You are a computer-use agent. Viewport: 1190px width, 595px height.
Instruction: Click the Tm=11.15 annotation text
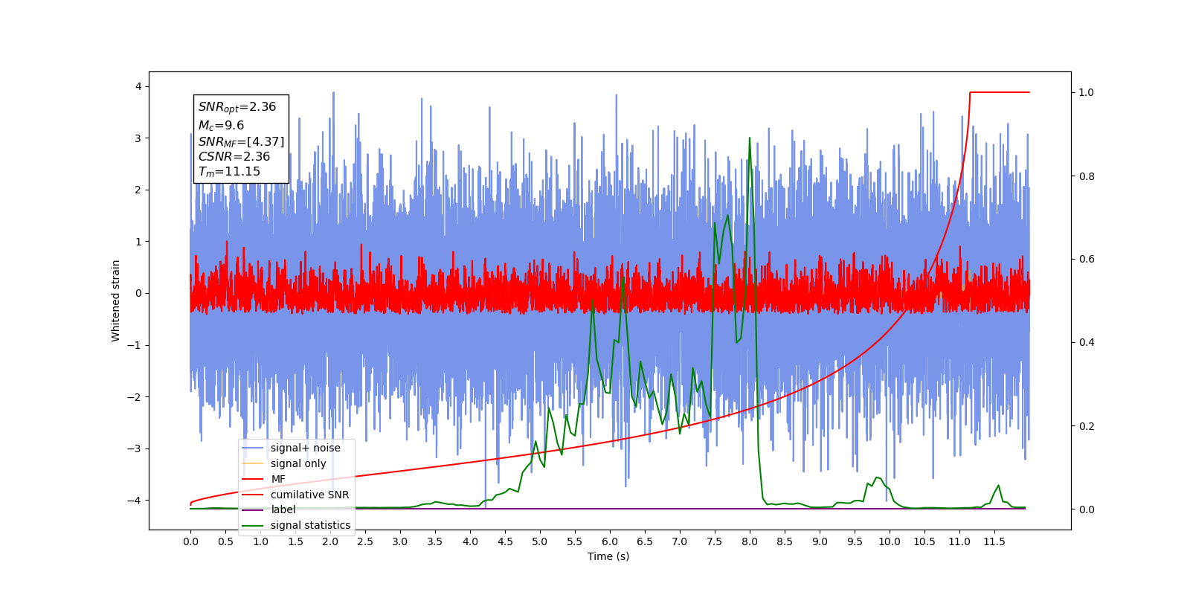229,172
